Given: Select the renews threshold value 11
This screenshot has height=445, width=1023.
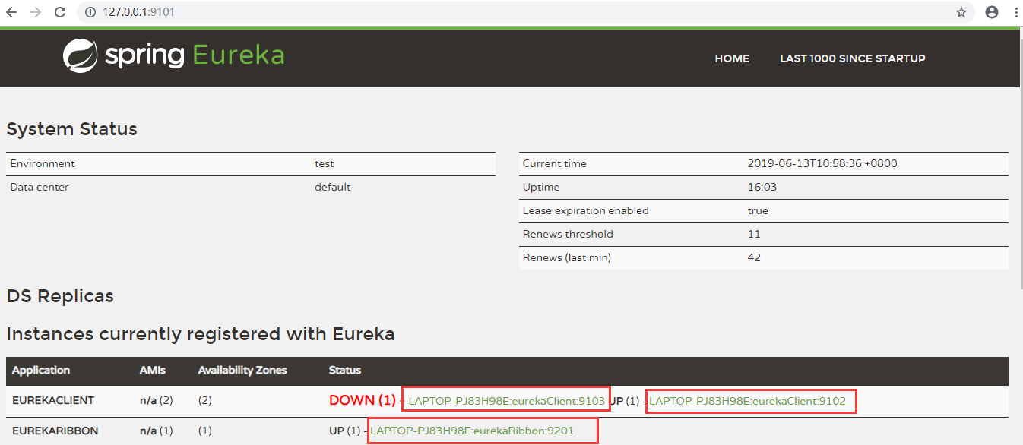Looking at the screenshot, I should point(754,234).
